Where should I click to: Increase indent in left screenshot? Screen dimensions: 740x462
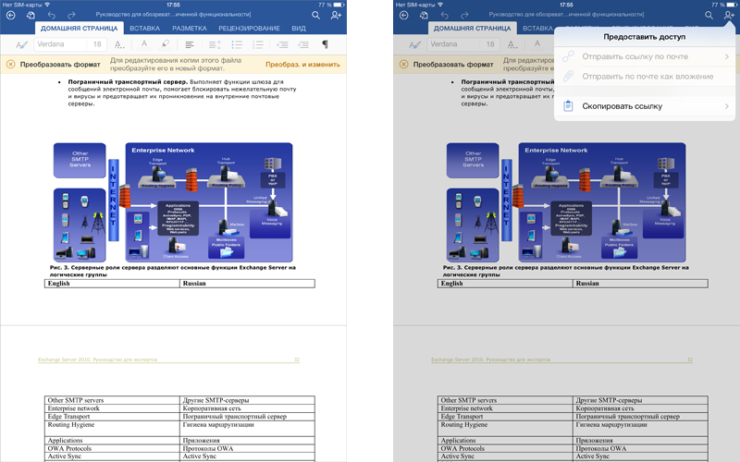coord(303,44)
